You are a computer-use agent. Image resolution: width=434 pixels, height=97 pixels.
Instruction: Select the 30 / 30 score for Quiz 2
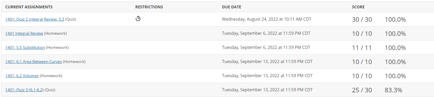(362, 20)
